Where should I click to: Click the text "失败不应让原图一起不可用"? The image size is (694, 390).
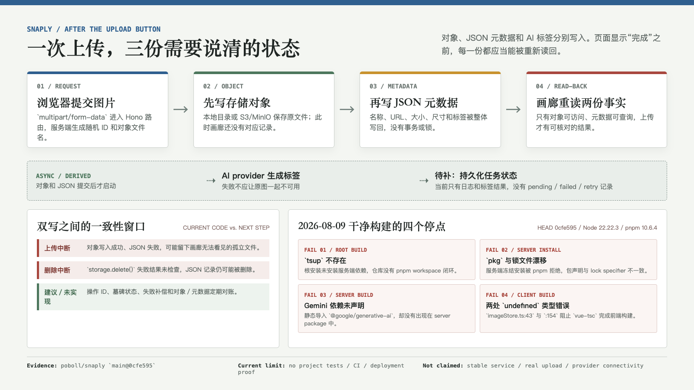[261, 187]
